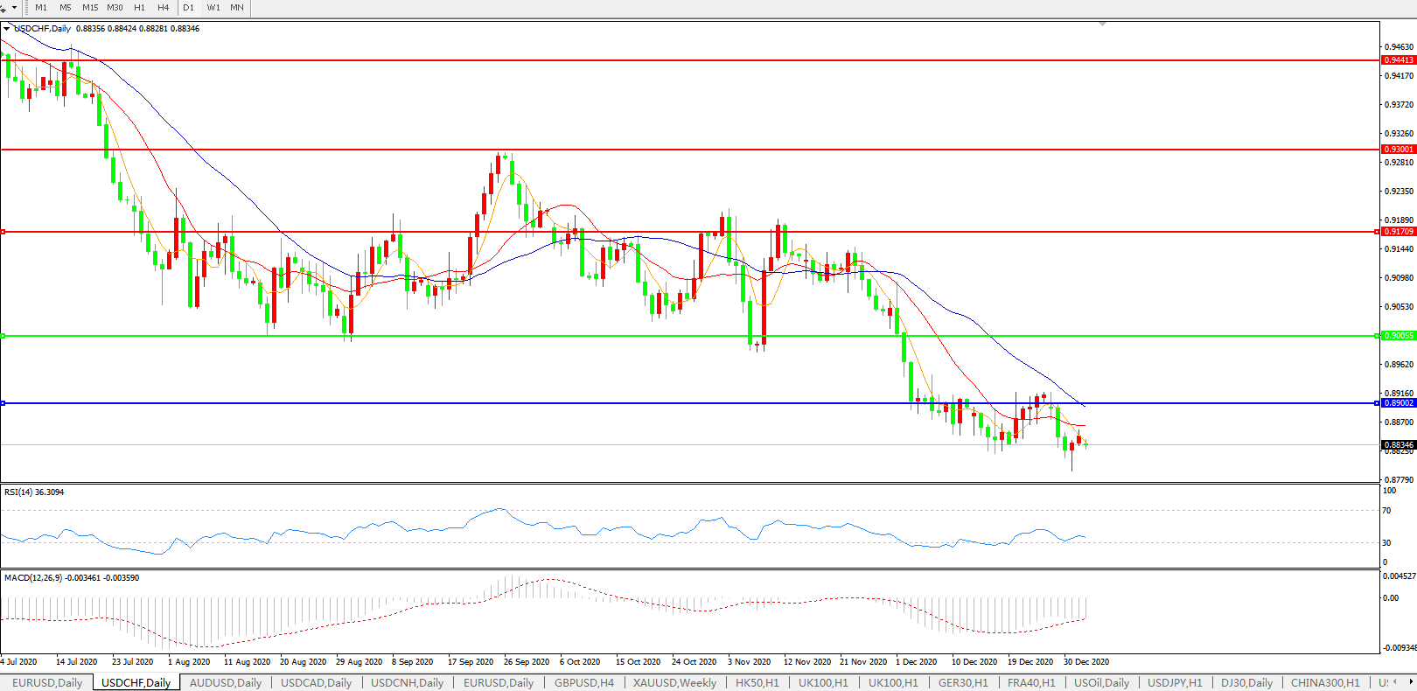Screen dimensions: 1417x691
Task: Switch to the MN monthly timeframe
Action: 237,7
